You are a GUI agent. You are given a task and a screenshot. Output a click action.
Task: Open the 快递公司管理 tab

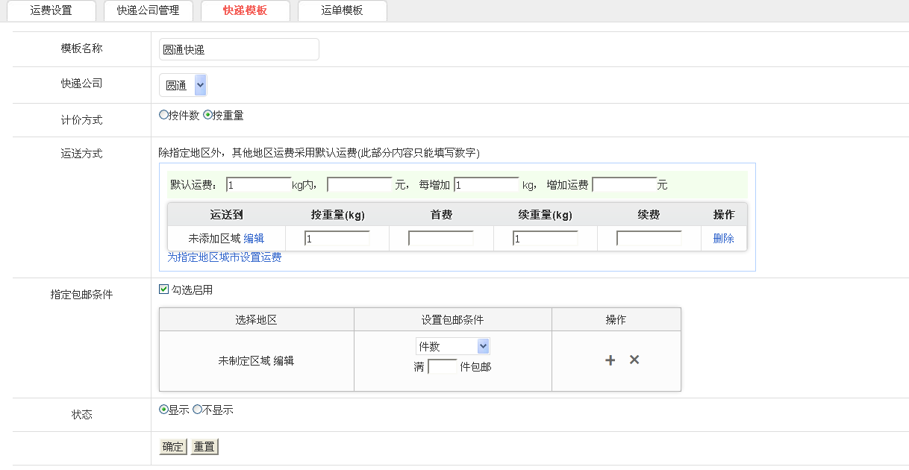[148, 10]
